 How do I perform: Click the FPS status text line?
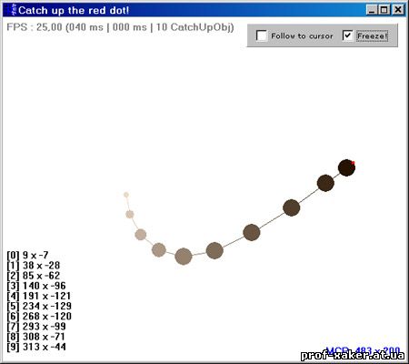coord(120,27)
